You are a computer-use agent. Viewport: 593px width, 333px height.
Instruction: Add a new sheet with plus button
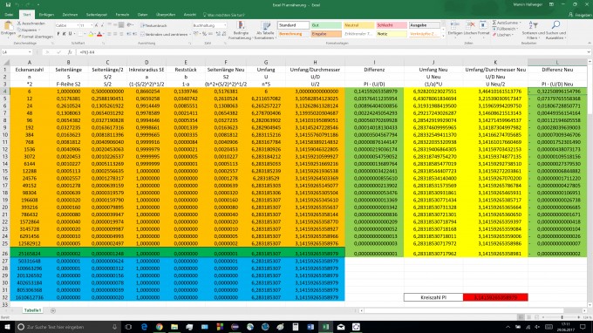click(53, 310)
